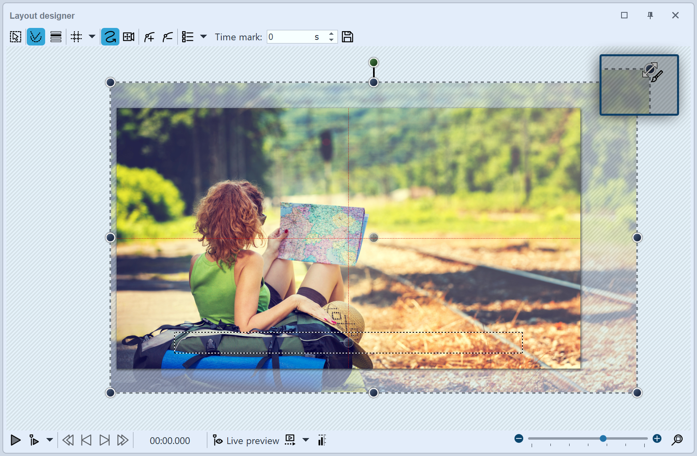Open the playback options dropdown
The width and height of the screenshot is (697, 456).
coord(50,440)
